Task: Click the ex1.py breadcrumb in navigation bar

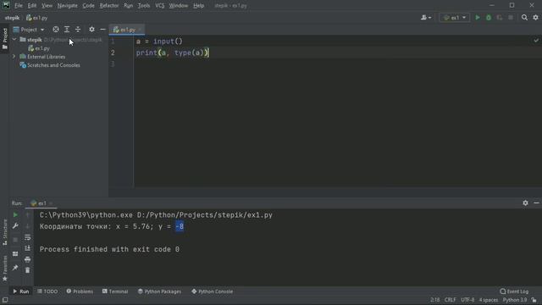Action: [x=37, y=18]
